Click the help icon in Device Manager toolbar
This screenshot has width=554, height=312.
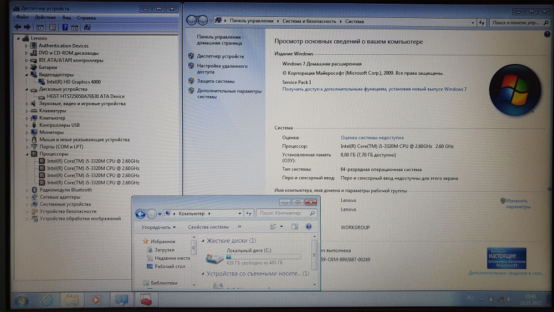pyautogui.click(x=65, y=27)
